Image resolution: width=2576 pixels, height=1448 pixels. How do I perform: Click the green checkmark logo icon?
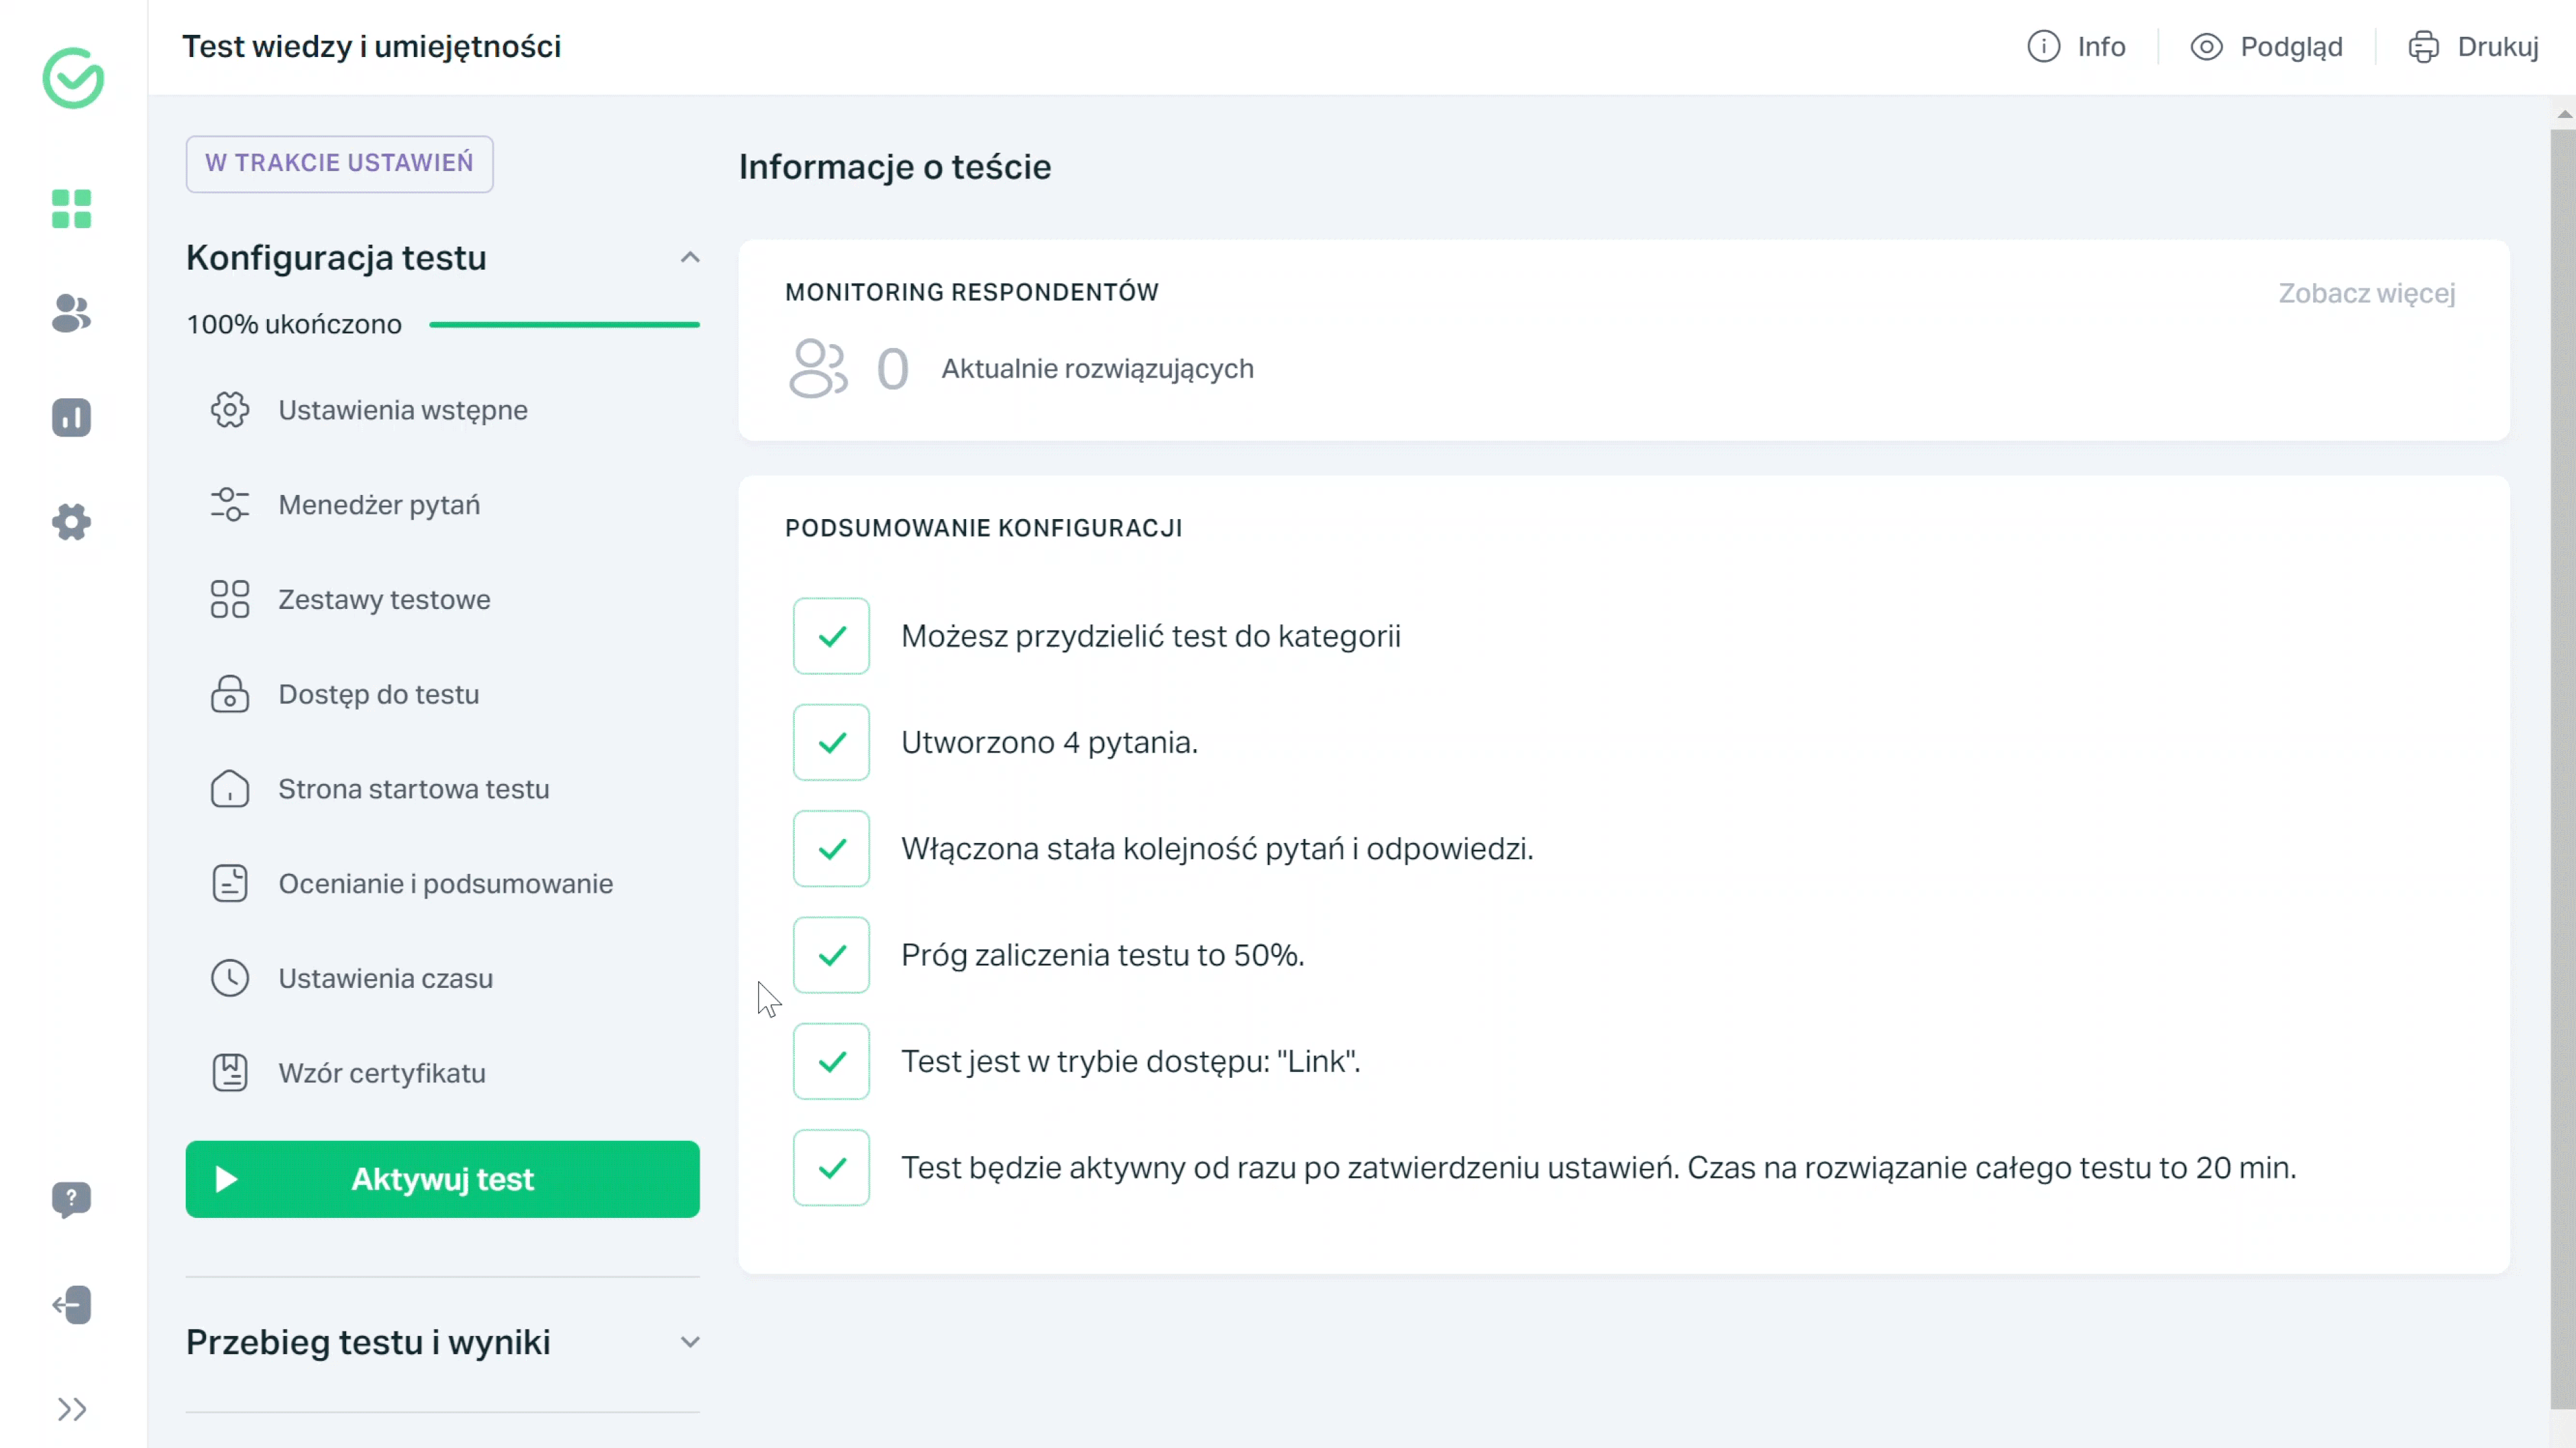coord(72,78)
